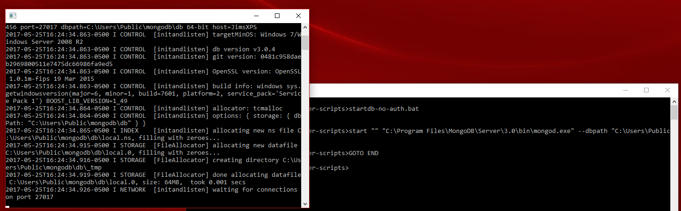Click scroll-down arrow in mongod log window
Viewport: 681px width, 211px height.
point(305,204)
